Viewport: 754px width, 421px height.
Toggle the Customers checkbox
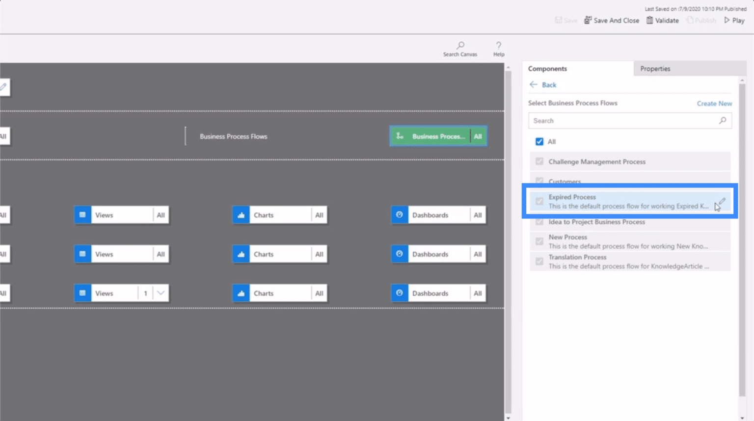tap(539, 181)
